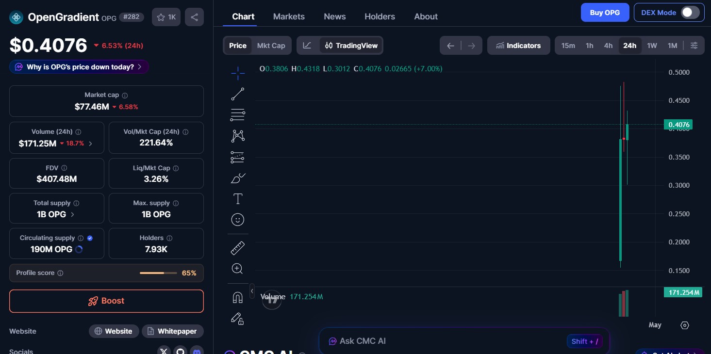This screenshot has height=354, width=711.
Task: Select the trend line drawing tool
Action: coord(237,94)
